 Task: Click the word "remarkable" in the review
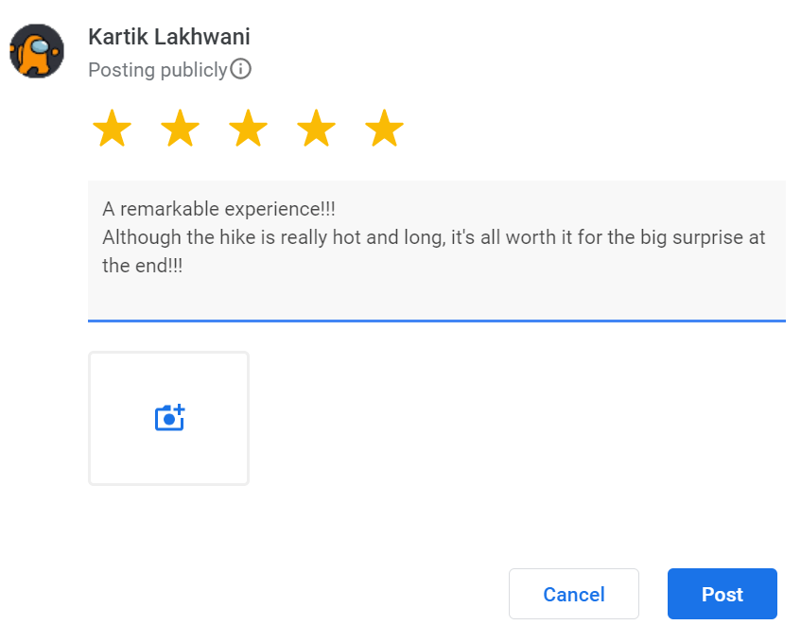(172, 208)
